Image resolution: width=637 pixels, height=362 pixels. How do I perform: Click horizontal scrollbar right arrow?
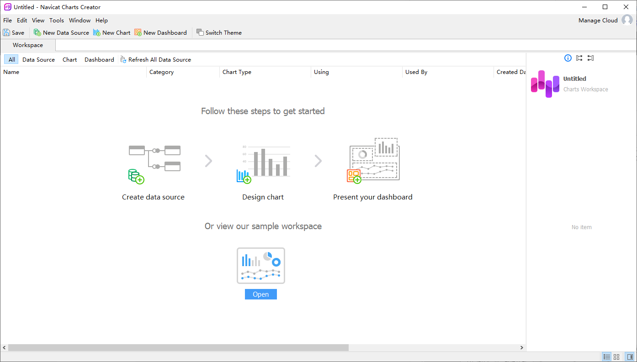coord(522,348)
